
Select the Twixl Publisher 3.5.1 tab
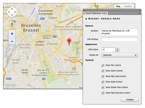coord(96,13)
